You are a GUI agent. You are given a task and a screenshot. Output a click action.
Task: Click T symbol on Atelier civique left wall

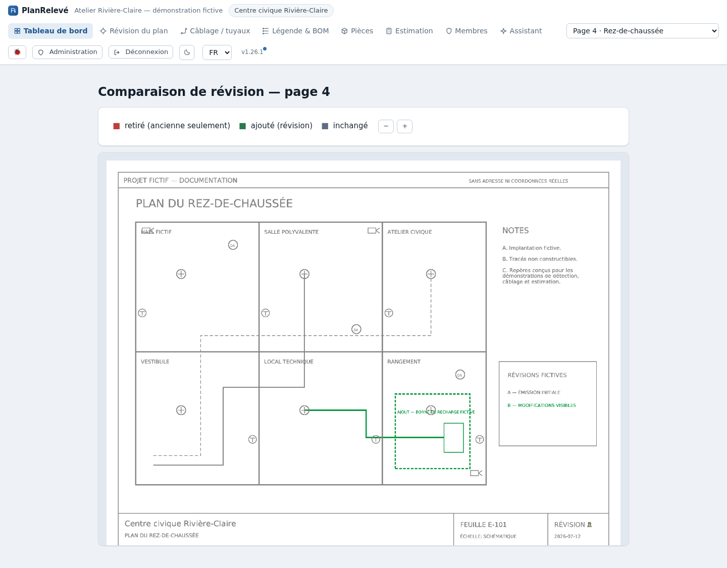[389, 313]
